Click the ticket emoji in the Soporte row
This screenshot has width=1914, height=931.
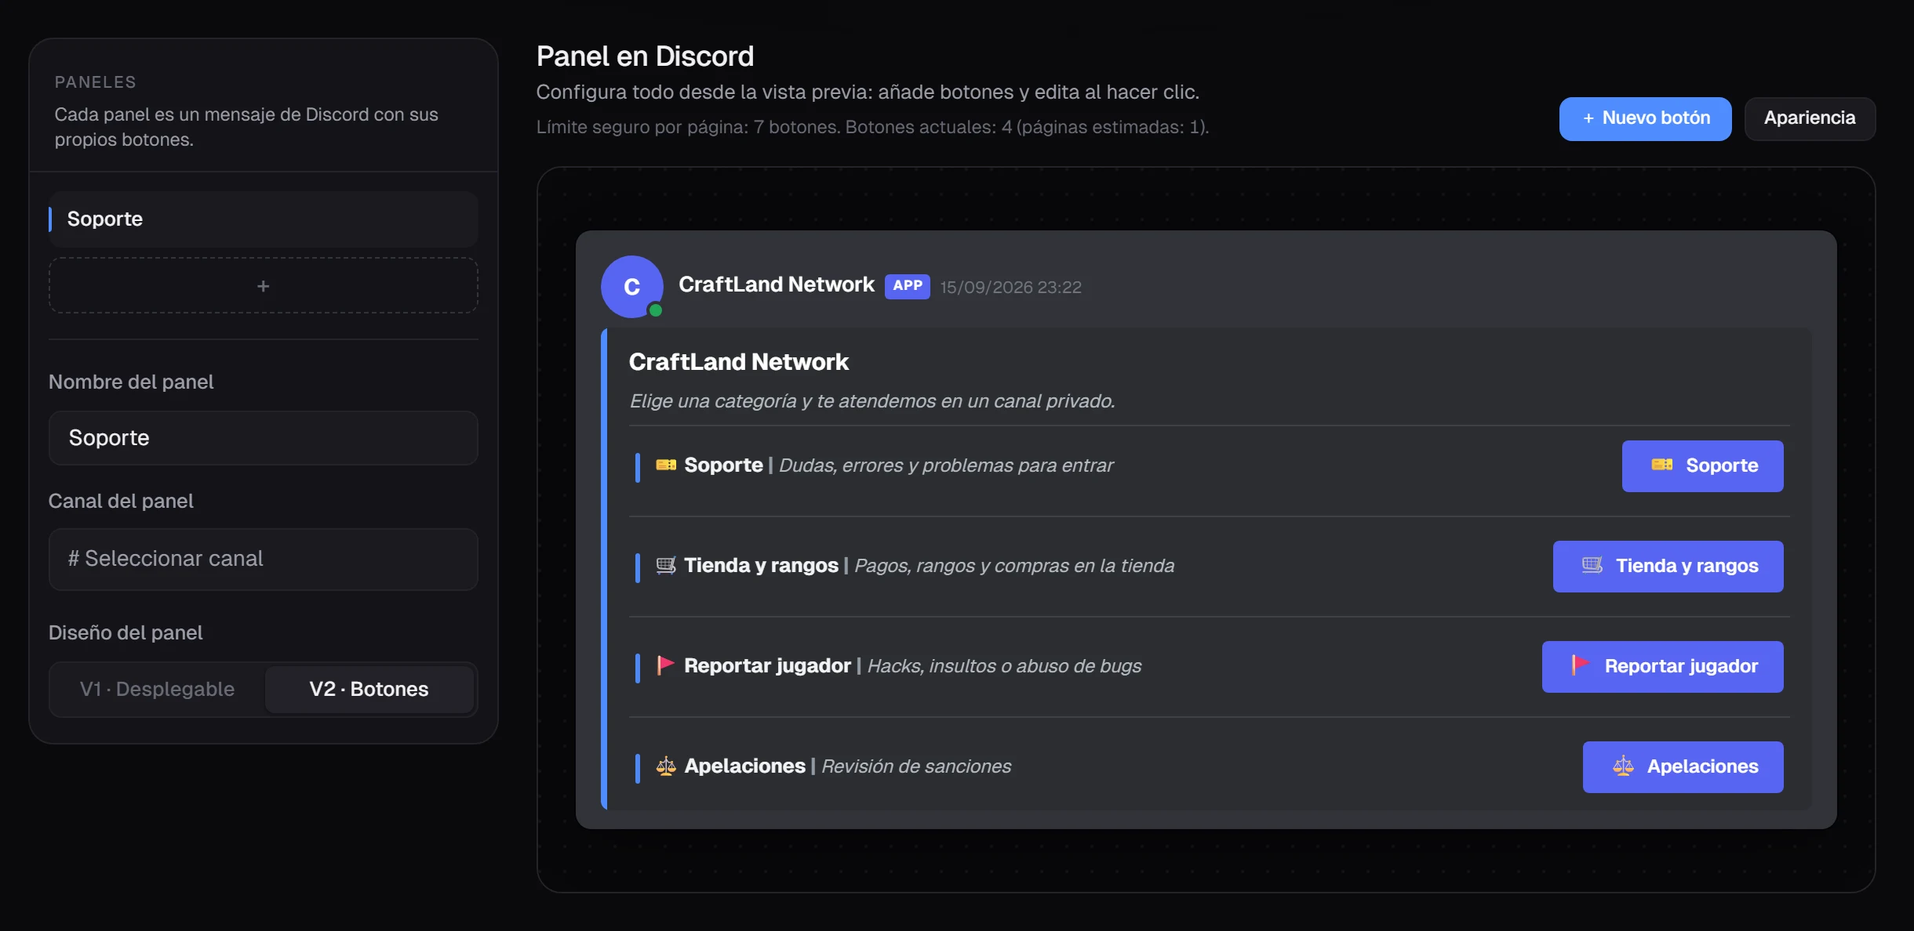666,465
